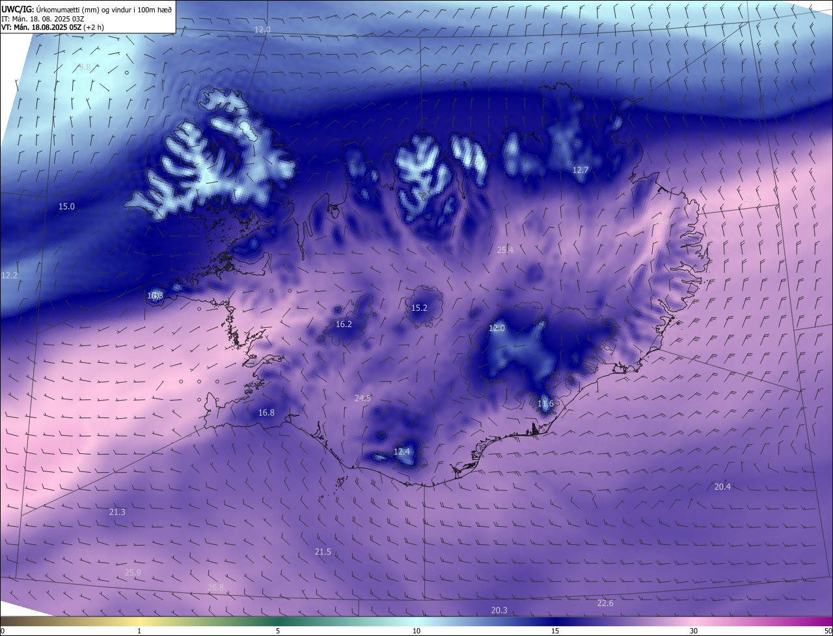Click the valid time line 'VT: Mán. 18.08.2025 05Z (+2 h)'

coord(53,27)
